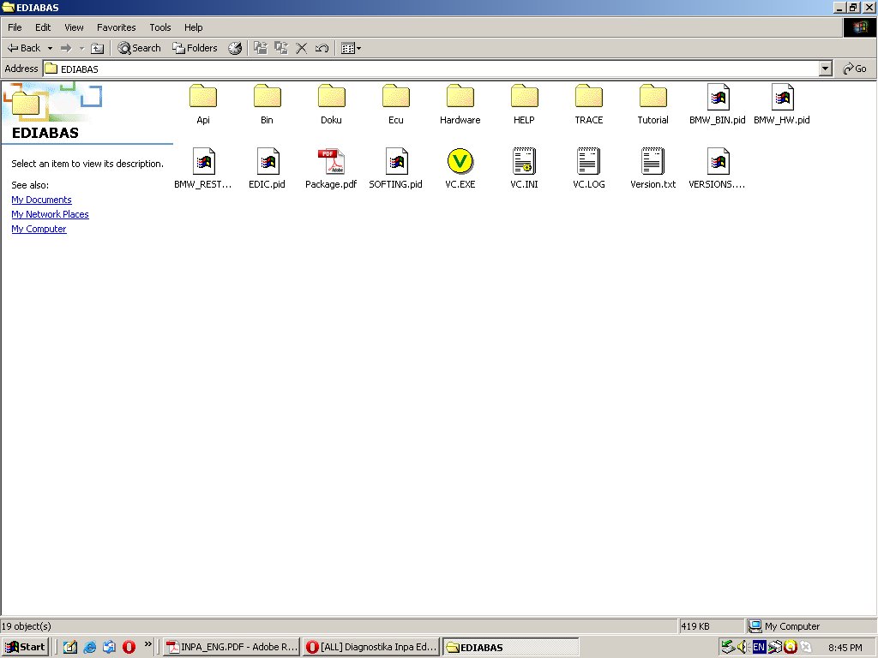Screen dimensions: 878x658
Task: Select the BMW_BIN.pid file icon
Action: 717,97
